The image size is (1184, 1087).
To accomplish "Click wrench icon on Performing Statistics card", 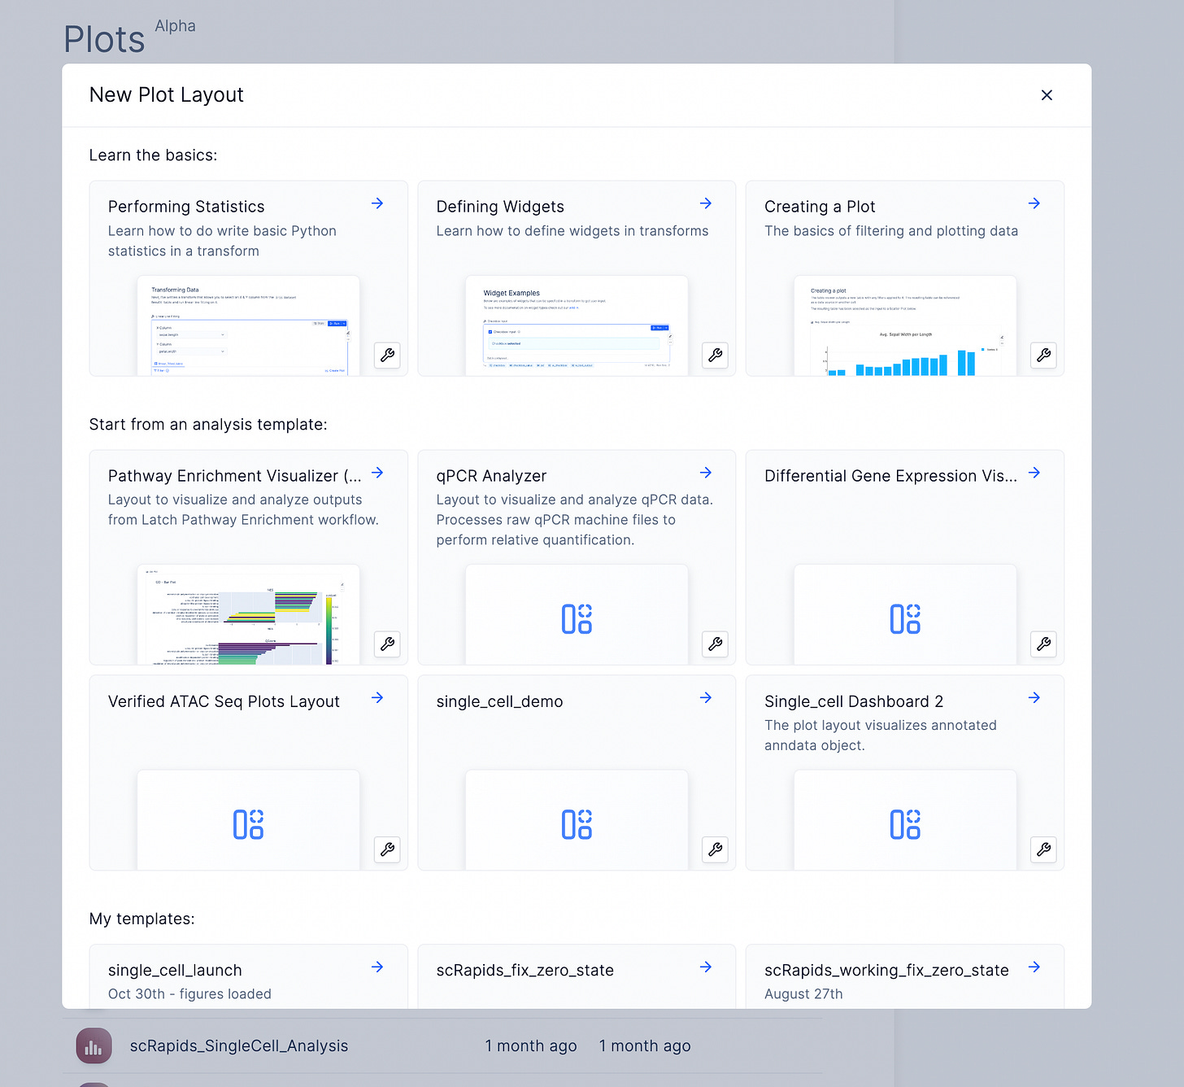I will click(387, 355).
